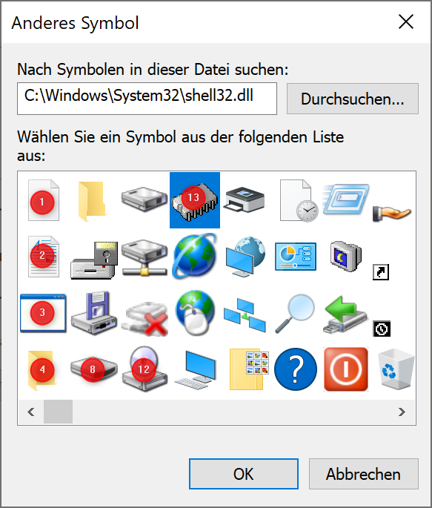The width and height of the screenshot is (432, 508).
Task: Close the Anderes Symbol dialog
Action: click(x=406, y=22)
